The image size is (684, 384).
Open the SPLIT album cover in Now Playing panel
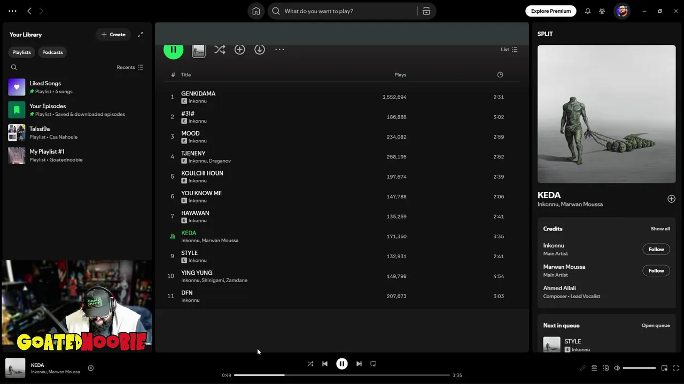[607, 114]
